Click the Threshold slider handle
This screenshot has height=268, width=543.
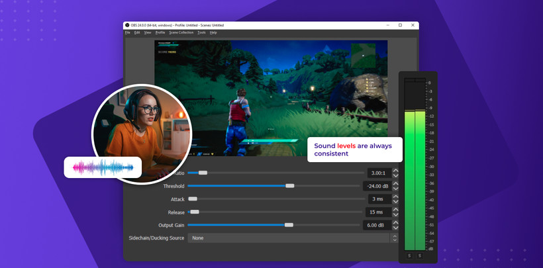[x=290, y=185]
